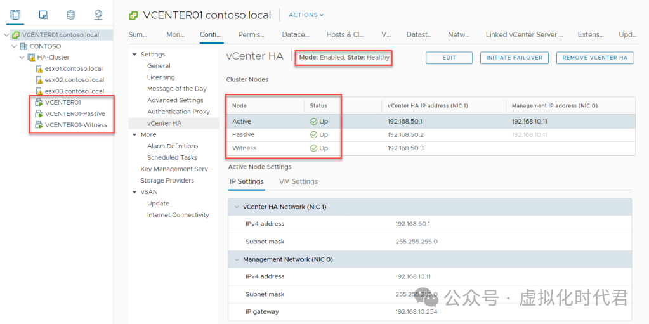Switch to the Storage inventory icon

(x=70, y=15)
